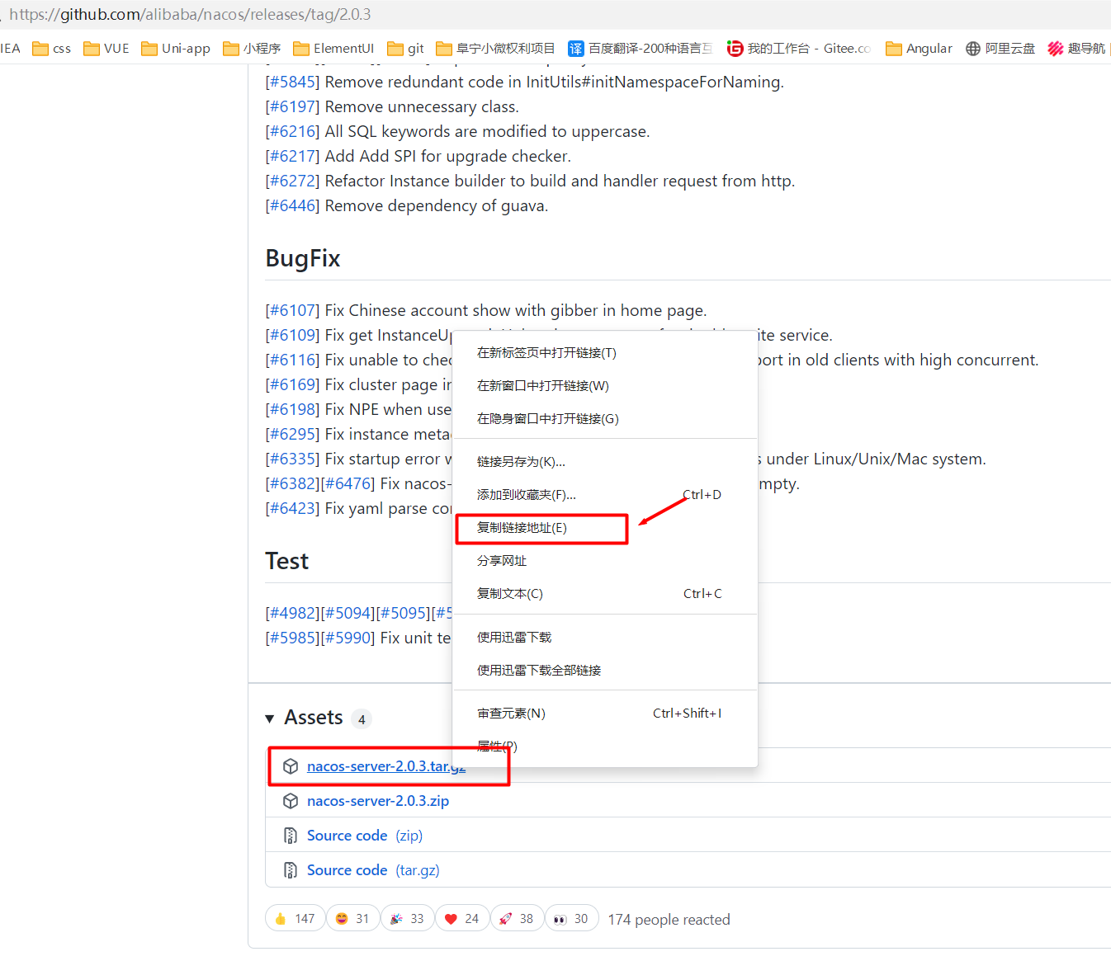Click the package icon beside nacos-server-2.0.3.tar.gz
This screenshot has width=1111, height=975.
(x=291, y=766)
